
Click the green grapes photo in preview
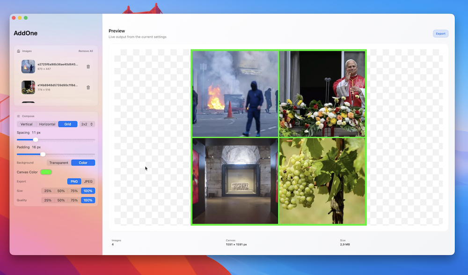(x=322, y=181)
